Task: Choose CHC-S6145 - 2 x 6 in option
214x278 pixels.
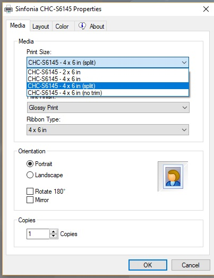Action: [x=108, y=72]
